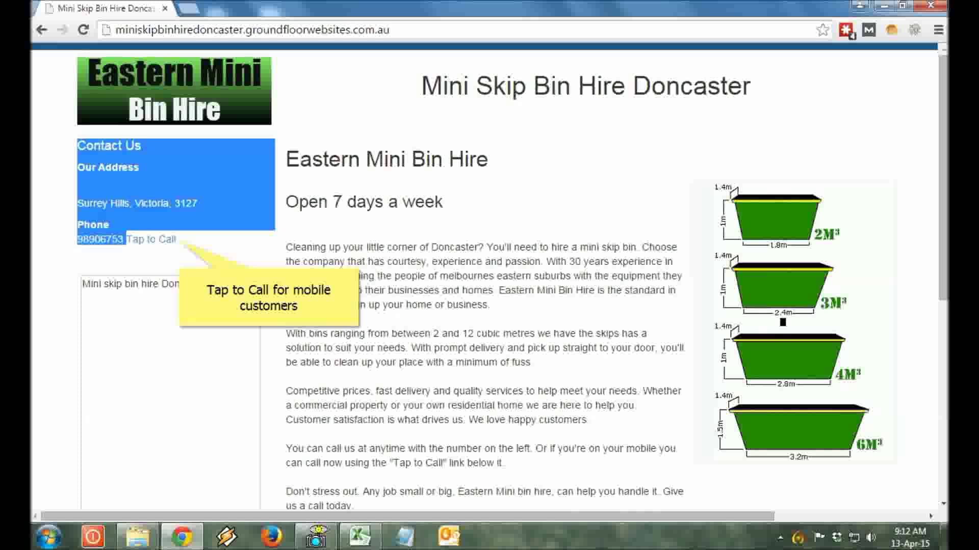Click the Eastern Mini Bin Hire logo
Screen dimensions: 979x550
pyautogui.click(x=174, y=91)
